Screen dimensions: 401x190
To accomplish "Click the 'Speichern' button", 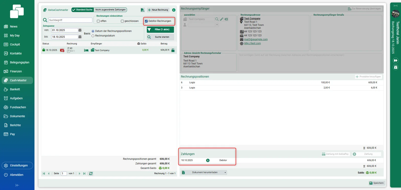I will click(x=376, y=183).
